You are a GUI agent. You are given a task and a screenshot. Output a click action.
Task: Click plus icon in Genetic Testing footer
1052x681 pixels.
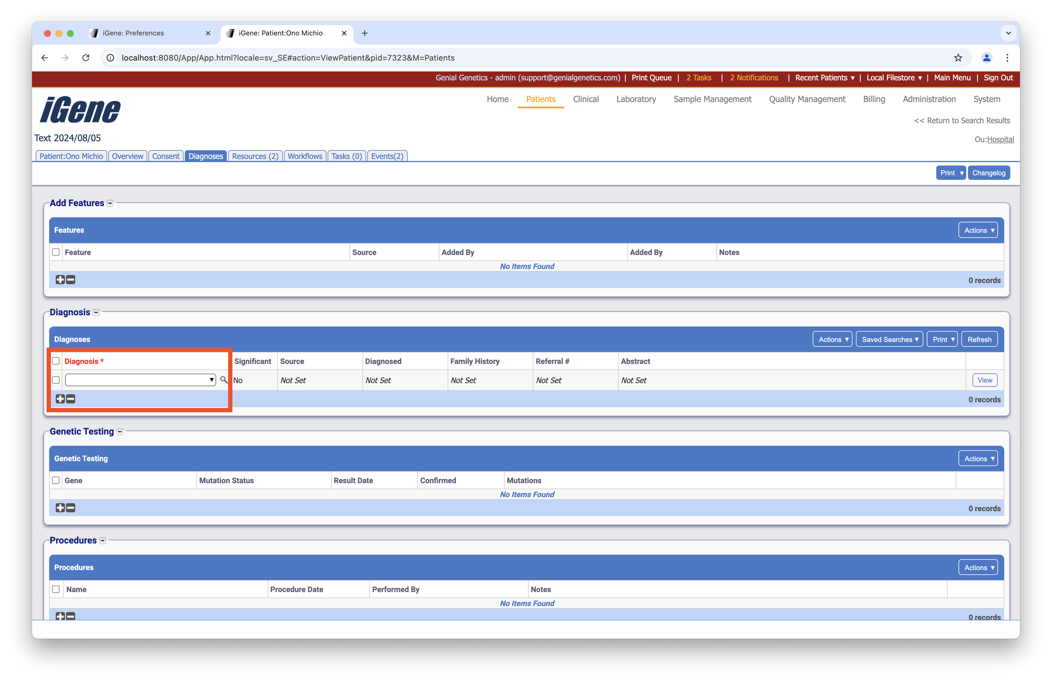pyautogui.click(x=60, y=508)
